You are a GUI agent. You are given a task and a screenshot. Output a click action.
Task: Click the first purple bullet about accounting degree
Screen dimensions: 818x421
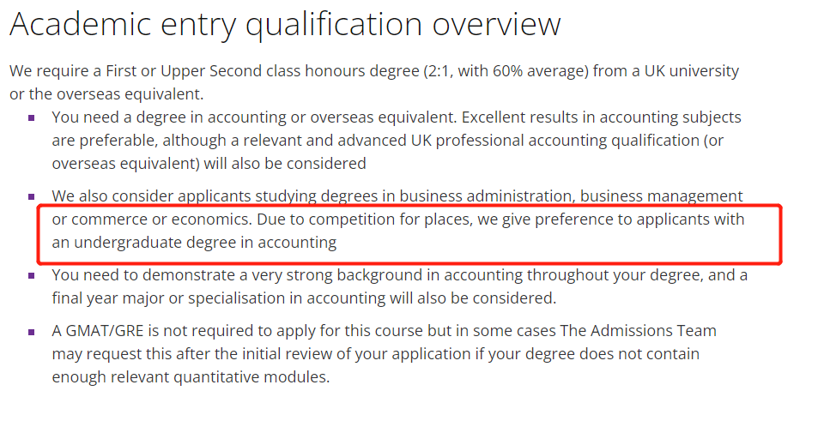tap(31, 118)
